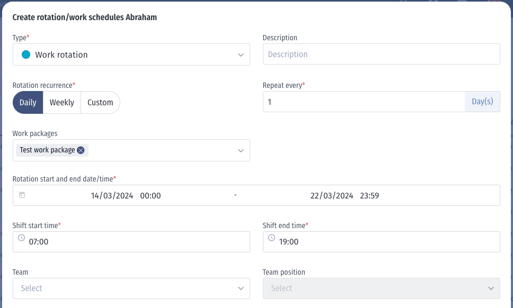The image size is (513, 308).
Task: Click the Test work package chip label
Action: 48,150
